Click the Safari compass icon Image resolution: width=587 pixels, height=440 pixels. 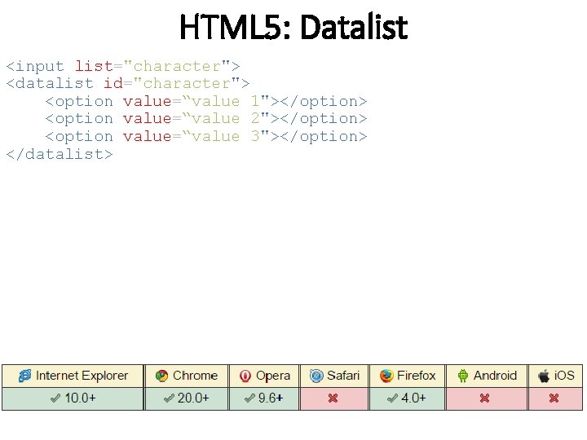tap(316, 376)
